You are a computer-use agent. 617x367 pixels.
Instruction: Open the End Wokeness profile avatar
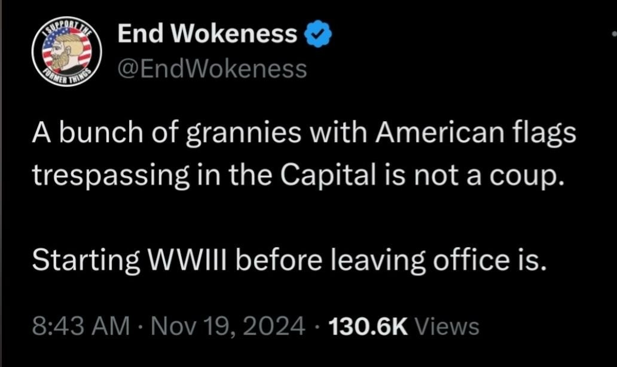pos(66,52)
